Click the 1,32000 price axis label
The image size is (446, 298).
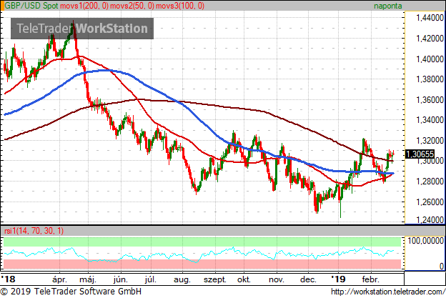(430, 141)
